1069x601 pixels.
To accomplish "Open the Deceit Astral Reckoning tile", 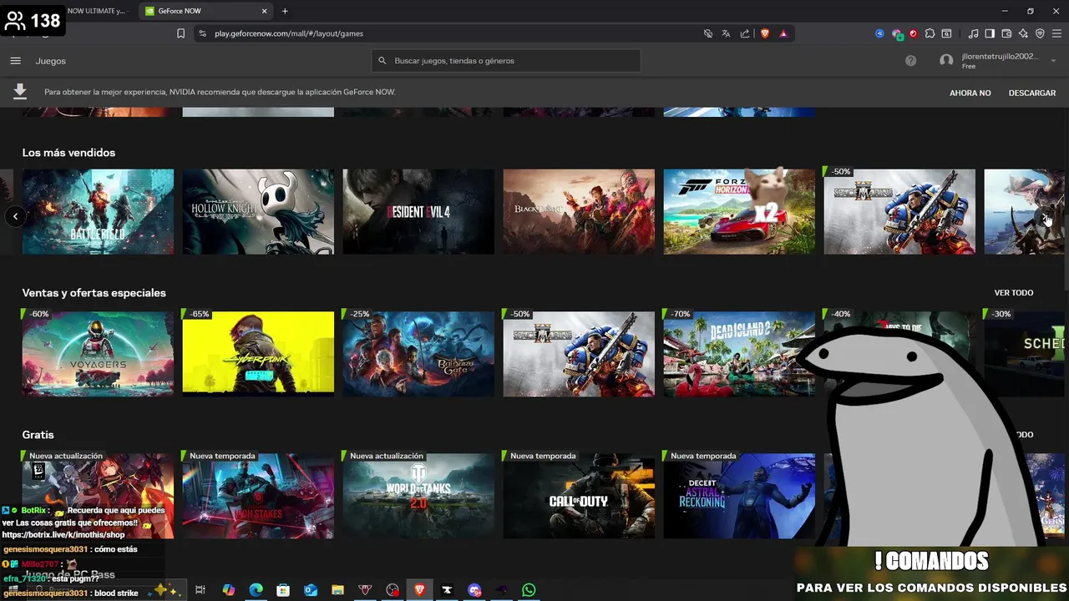I will coord(739,496).
